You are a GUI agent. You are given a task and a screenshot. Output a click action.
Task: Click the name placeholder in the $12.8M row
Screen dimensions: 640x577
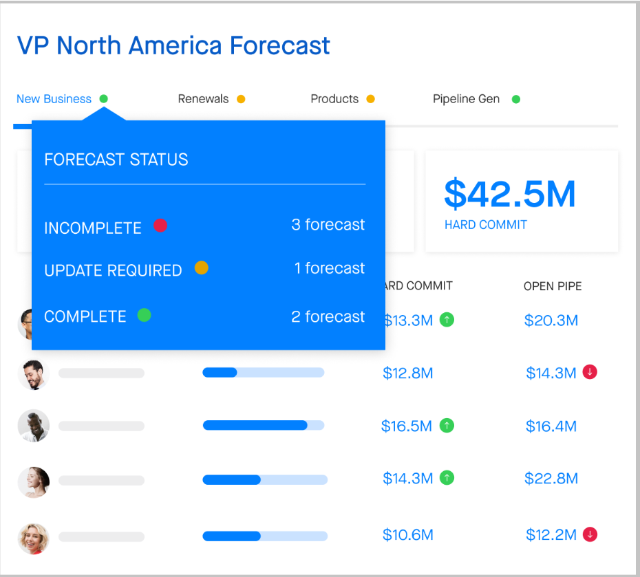click(101, 373)
